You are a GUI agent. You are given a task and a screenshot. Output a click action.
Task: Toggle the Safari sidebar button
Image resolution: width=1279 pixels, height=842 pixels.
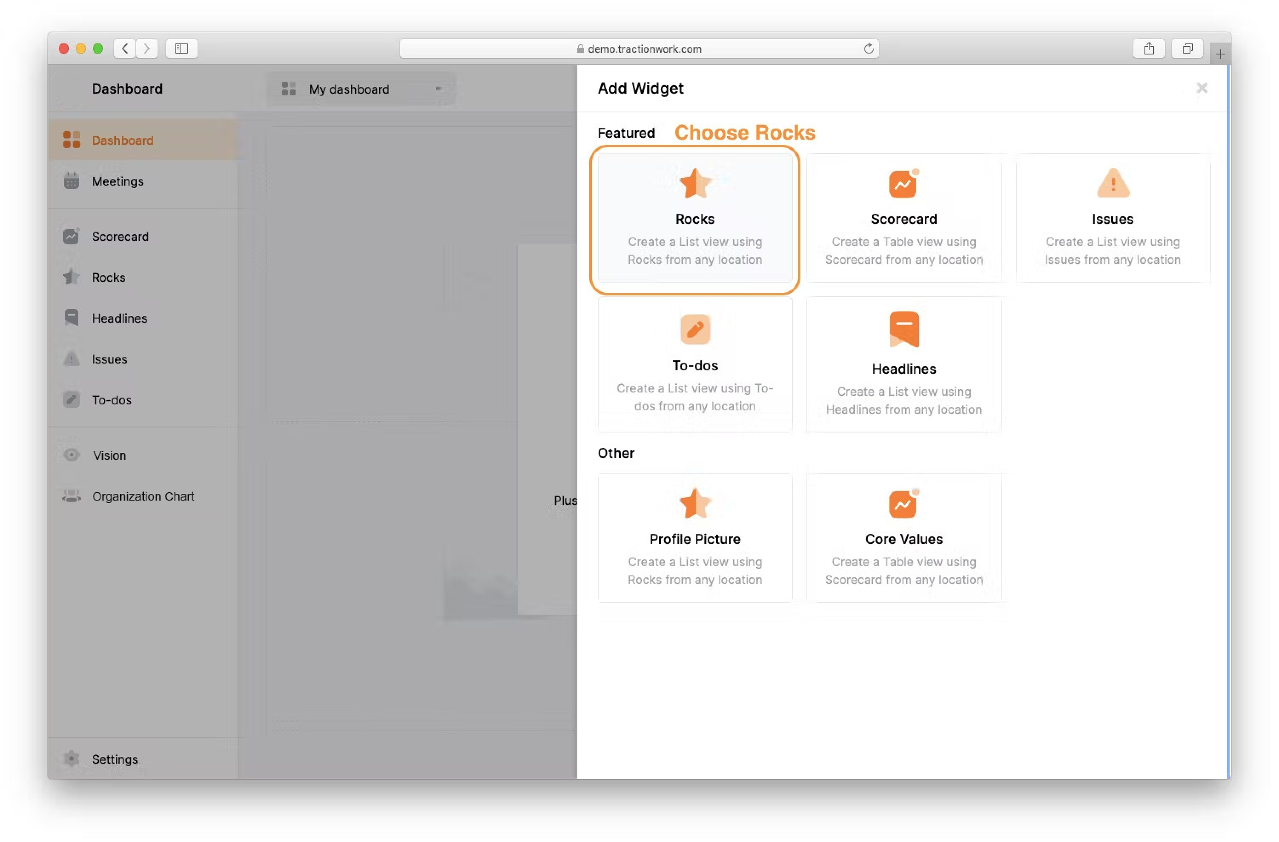tap(182, 49)
